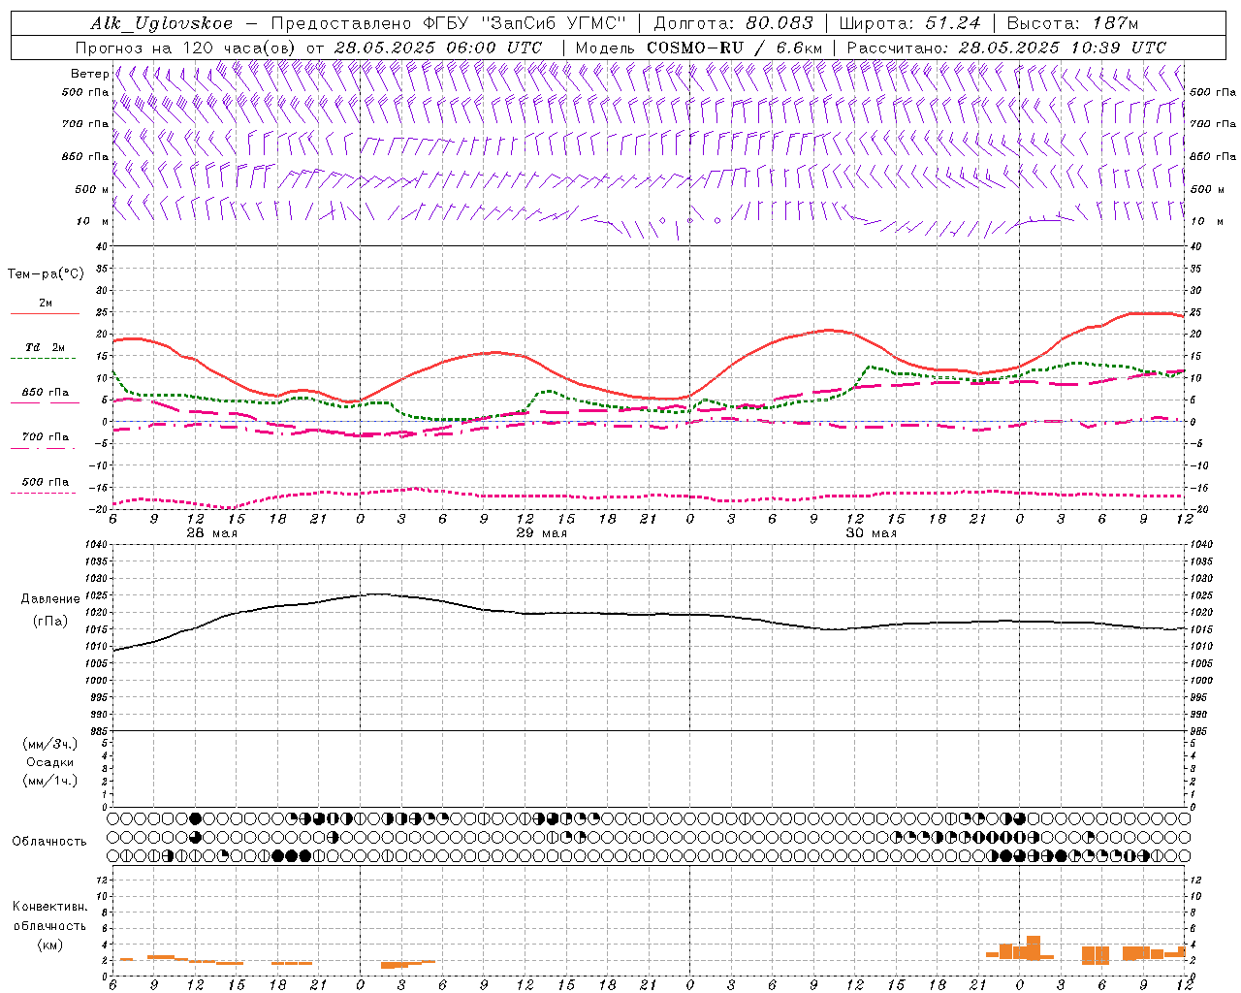
Task: Click the 28 мая date label
Action: point(211,533)
